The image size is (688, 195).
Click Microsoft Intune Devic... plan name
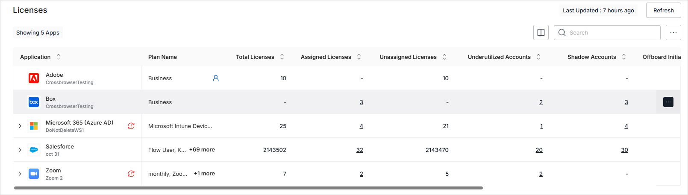(x=180, y=126)
